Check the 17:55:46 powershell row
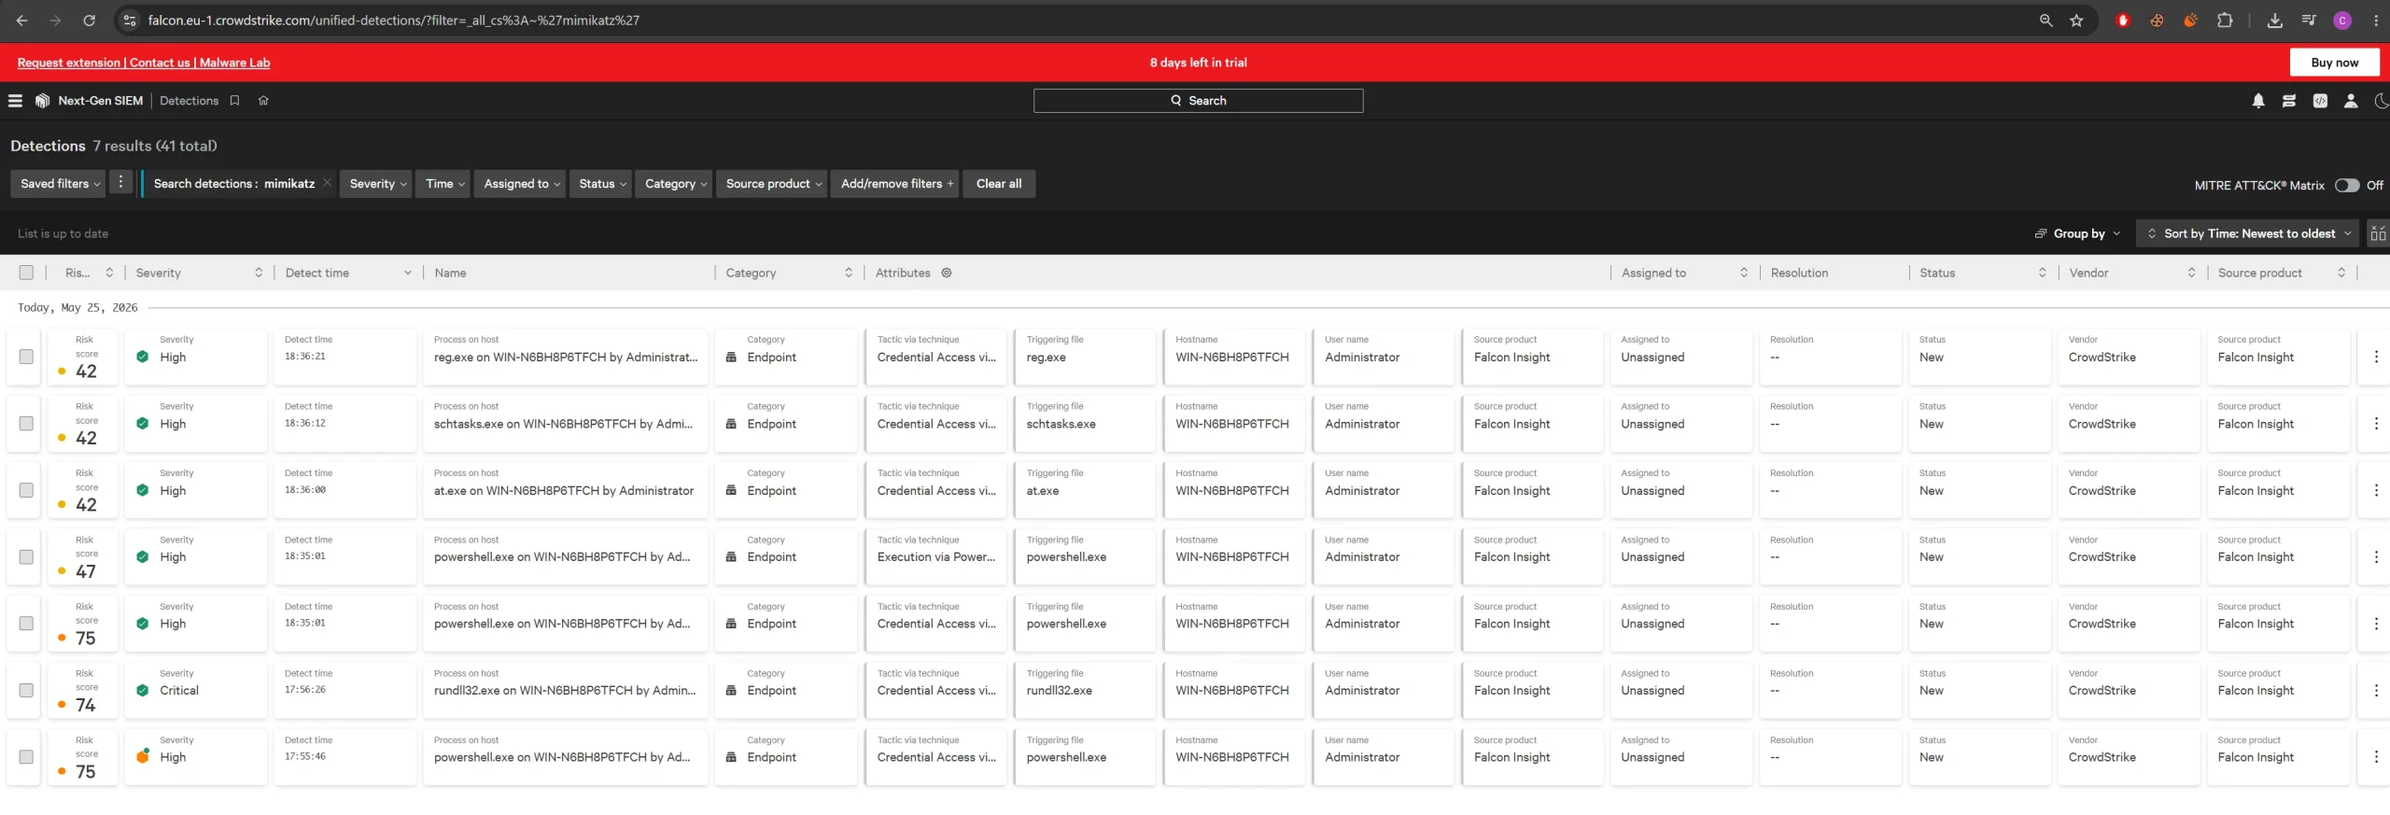The height and width of the screenshot is (815, 2390). [x=26, y=757]
